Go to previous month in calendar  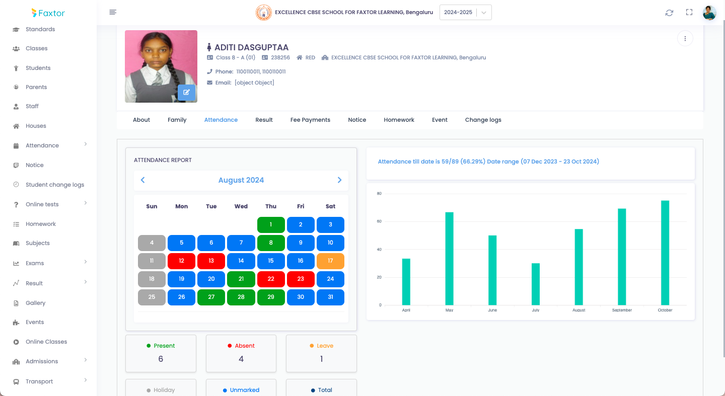click(142, 180)
